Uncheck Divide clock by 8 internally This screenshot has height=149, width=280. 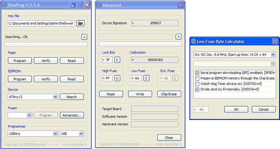point(197,90)
